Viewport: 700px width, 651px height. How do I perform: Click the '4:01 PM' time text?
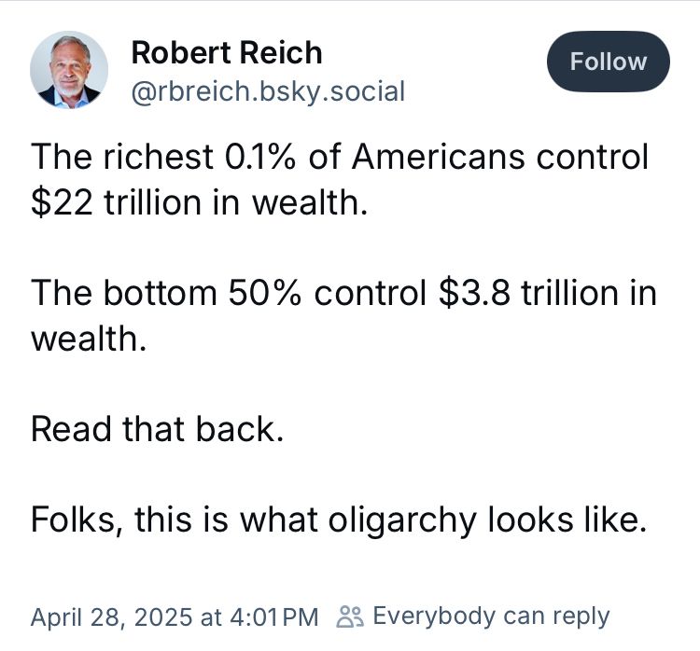click(273, 616)
